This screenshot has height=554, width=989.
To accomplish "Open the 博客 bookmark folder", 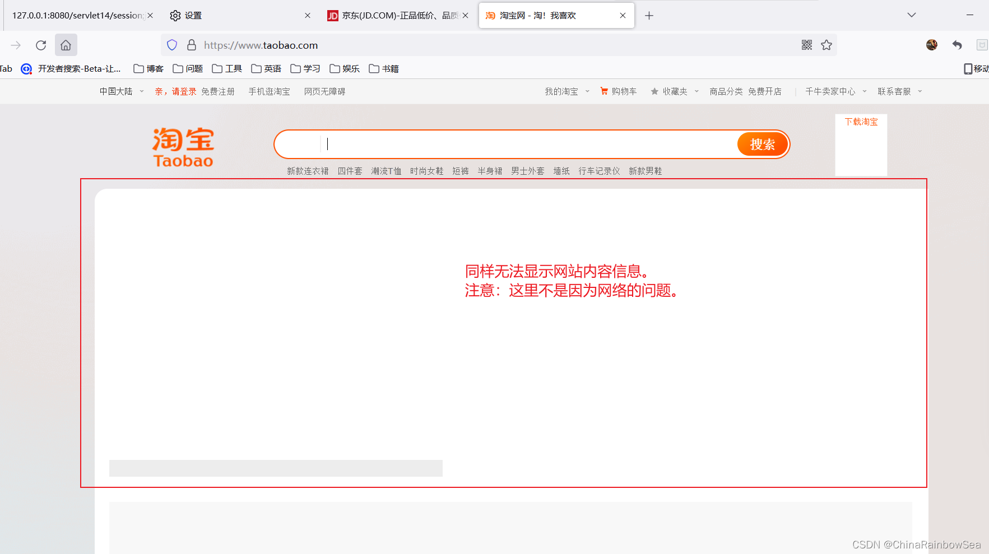I will point(148,69).
